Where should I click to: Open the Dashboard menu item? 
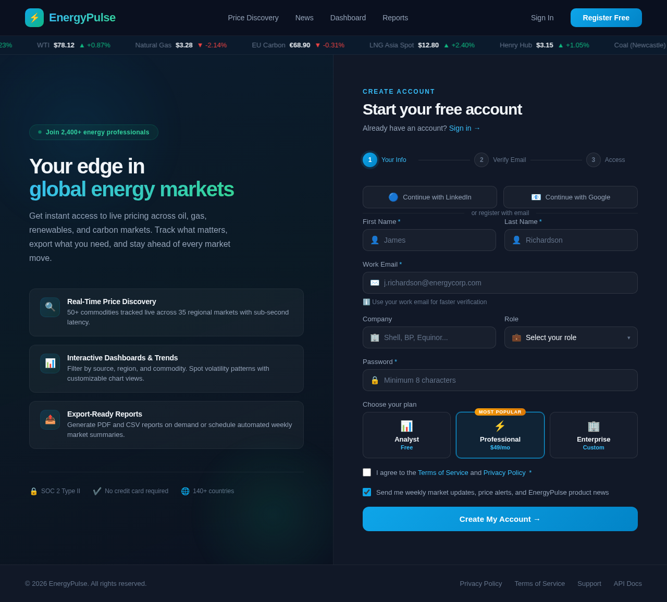pos(347,18)
